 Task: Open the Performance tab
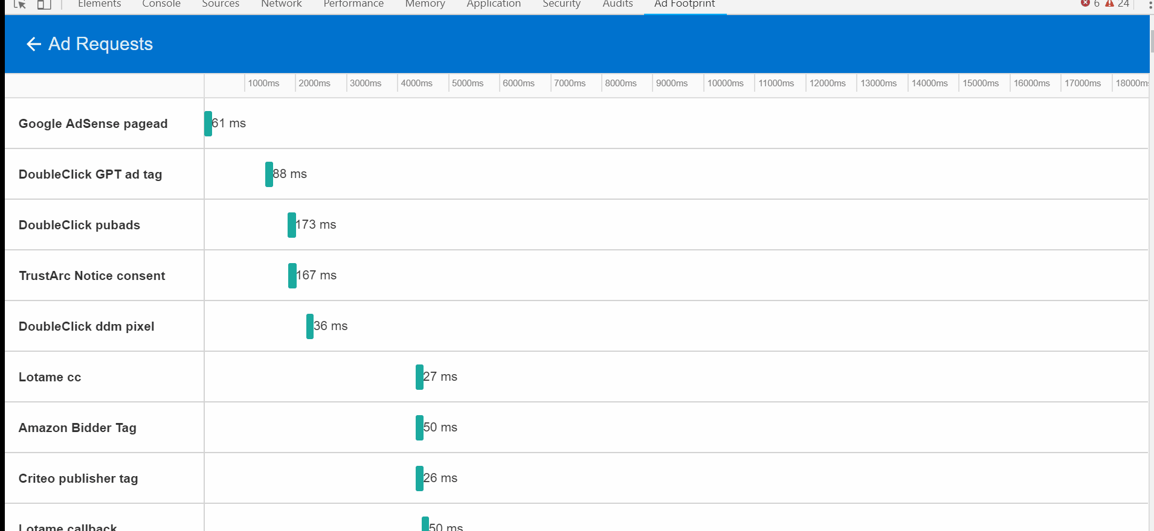353,4
